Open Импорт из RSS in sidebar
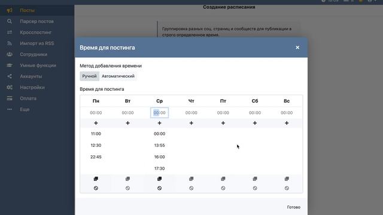The width and height of the screenshot is (383, 215). [x=37, y=44]
